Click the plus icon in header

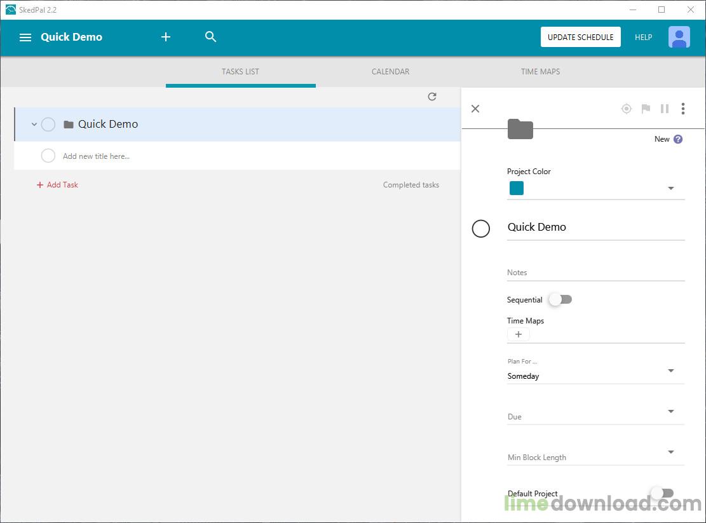point(166,37)
